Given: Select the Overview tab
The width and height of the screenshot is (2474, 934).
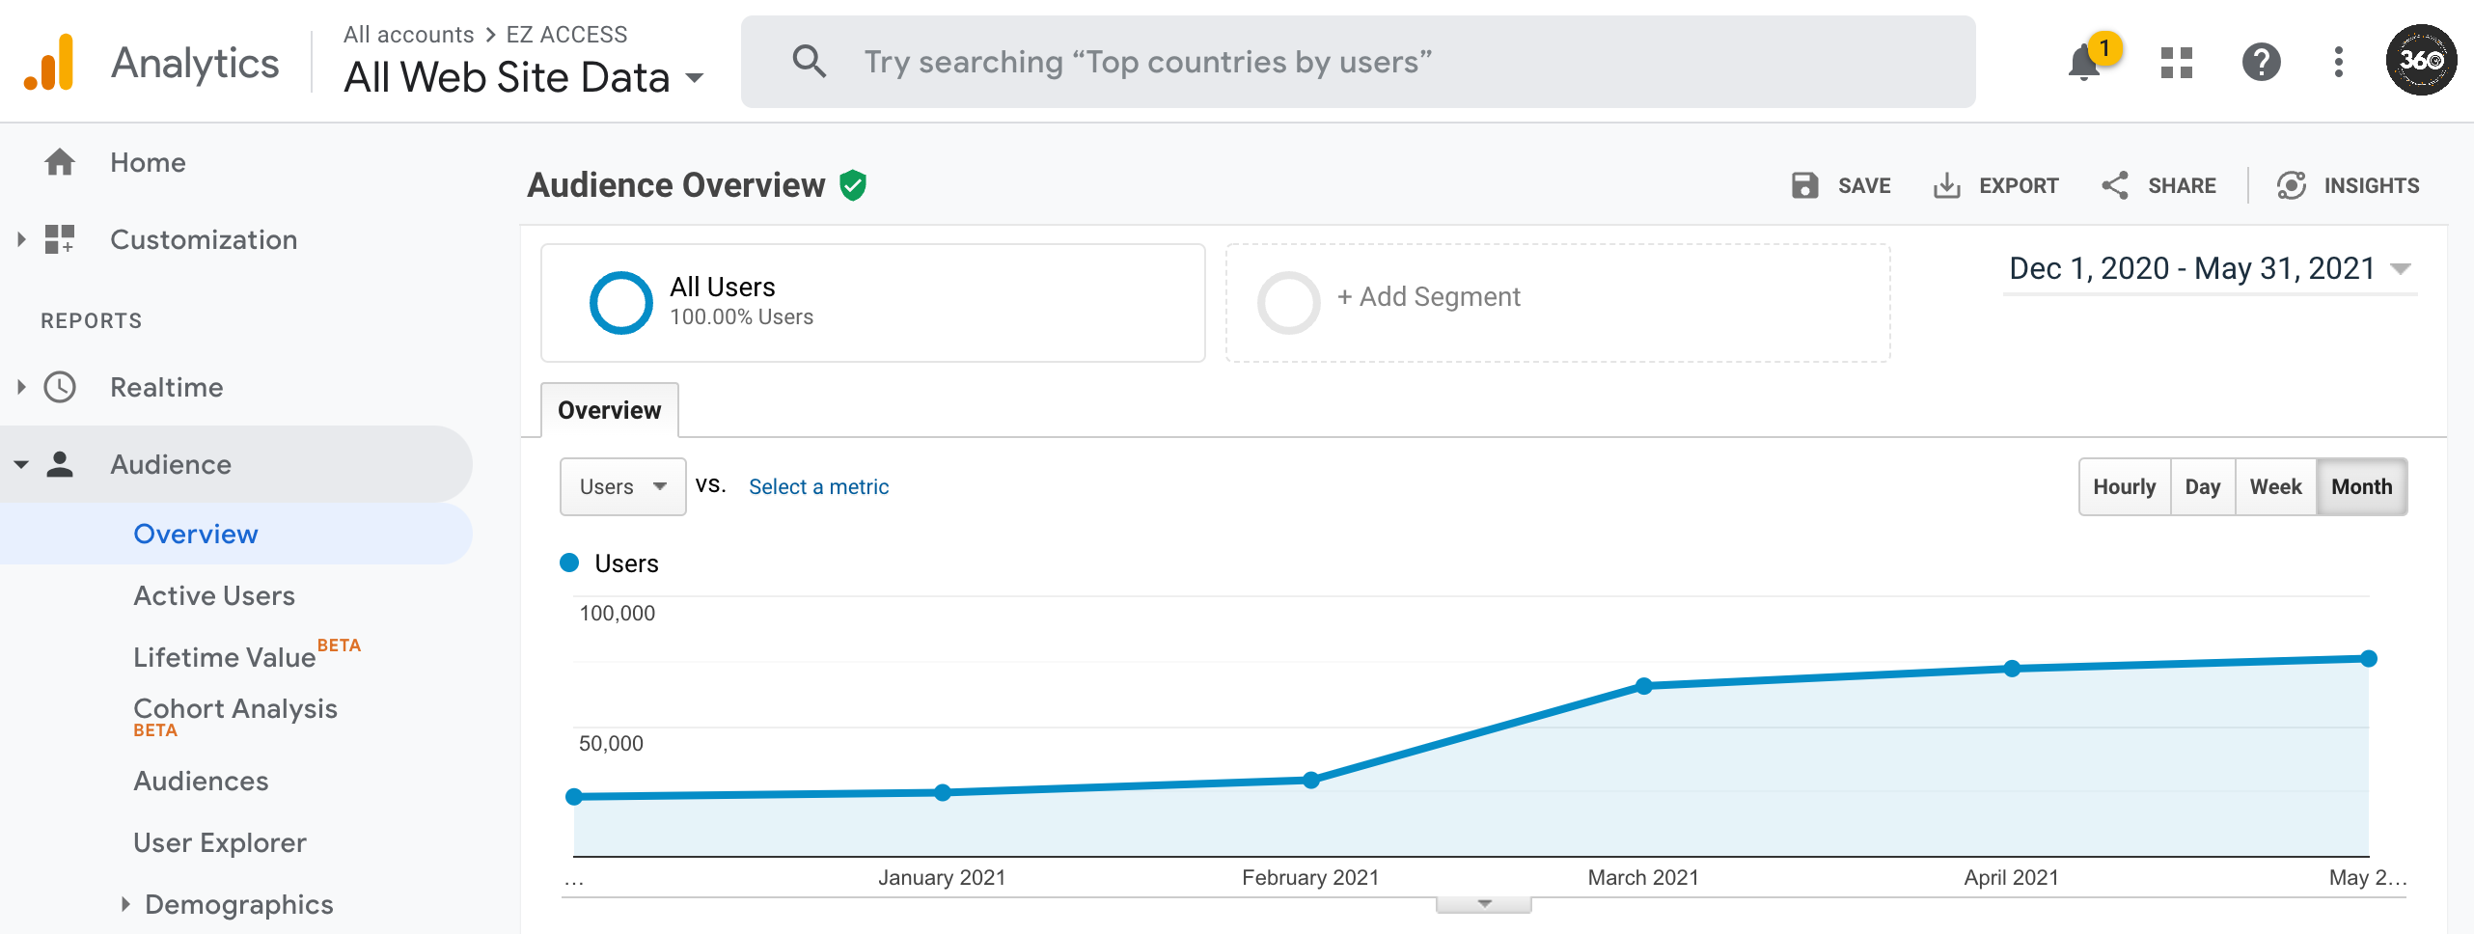Looking at the screenshot, I should pyautogui.click(x=610, y=410).
